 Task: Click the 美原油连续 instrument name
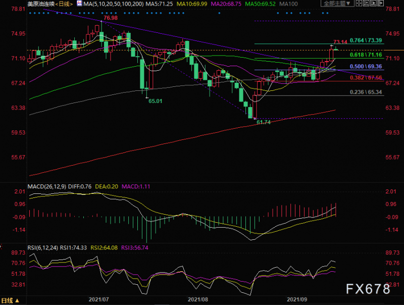(41, 4)
